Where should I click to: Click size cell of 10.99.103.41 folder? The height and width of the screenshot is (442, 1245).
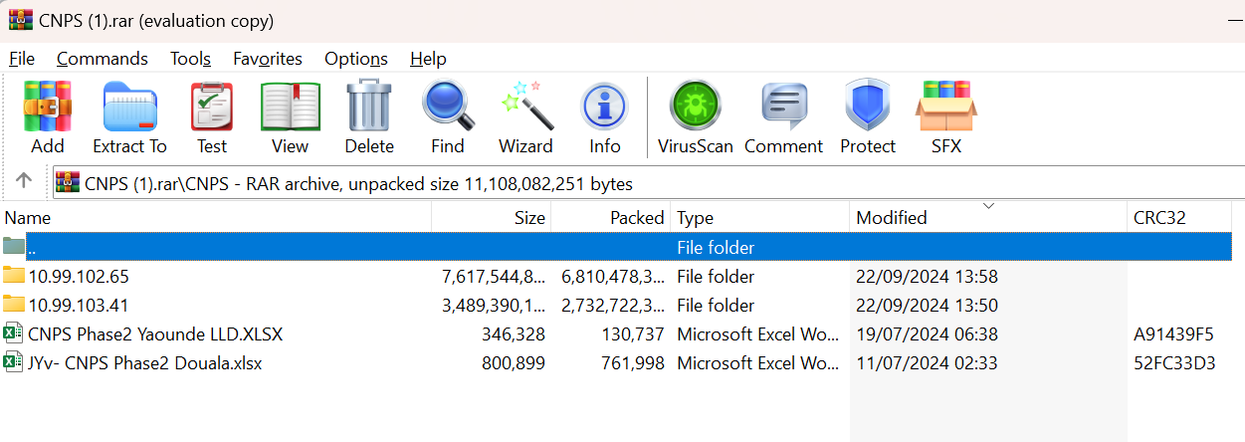494,305
